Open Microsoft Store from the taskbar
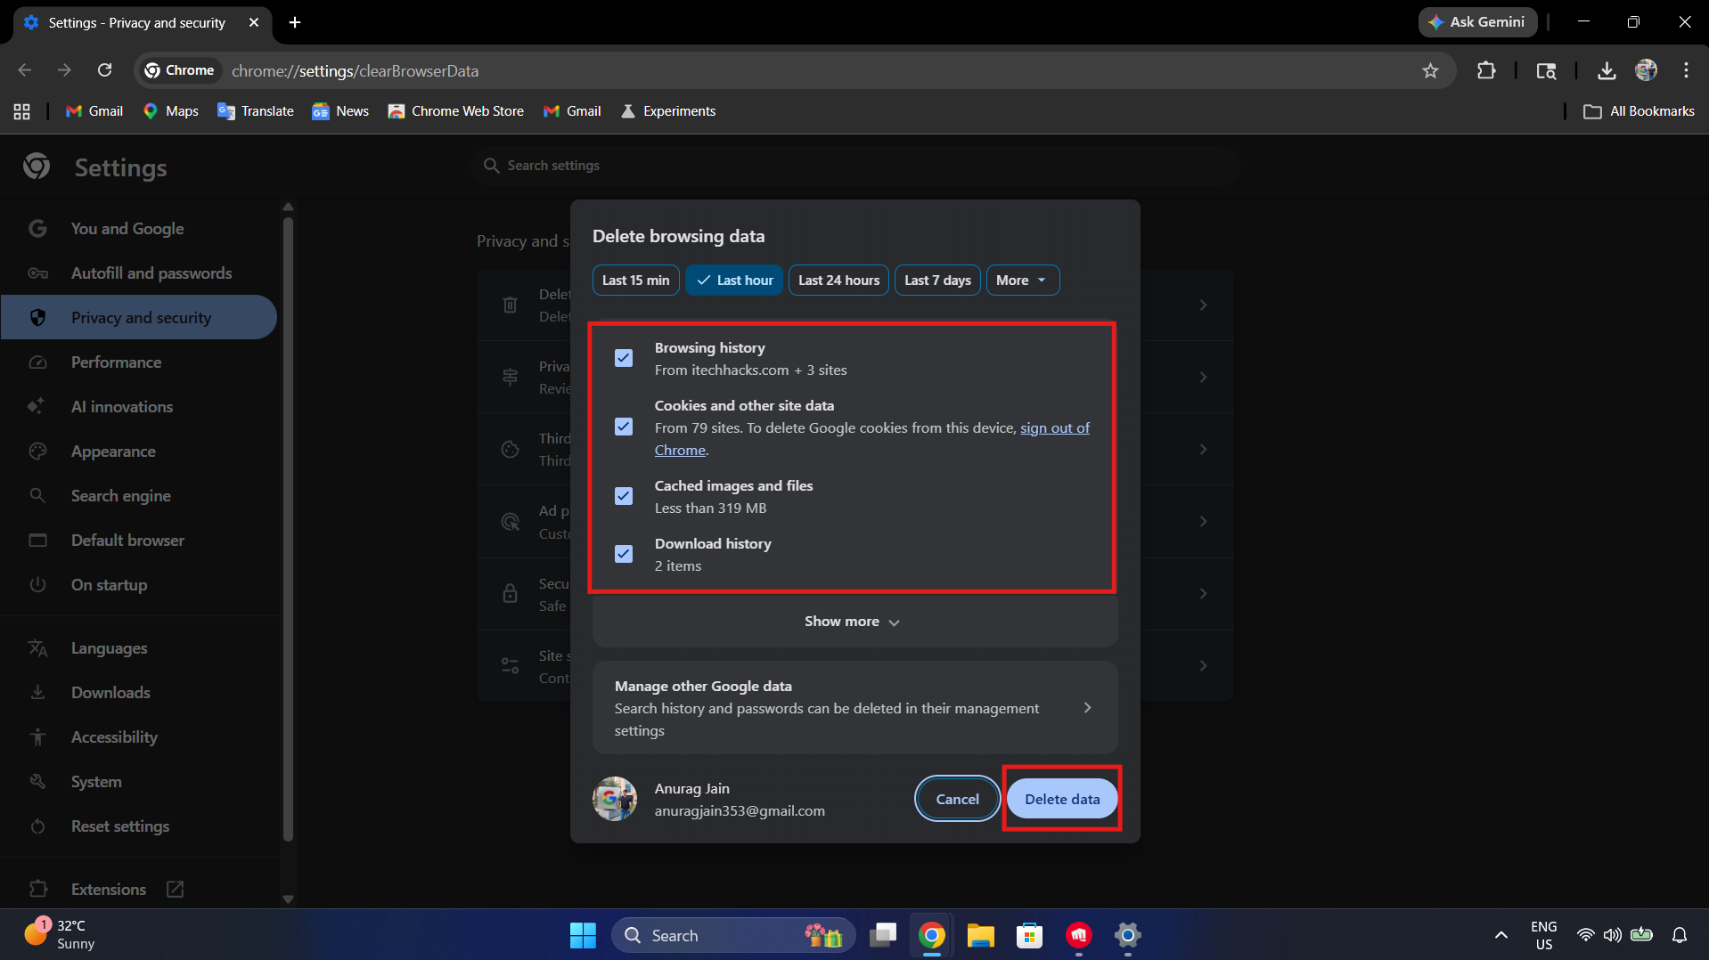This screenshot has height=960, width=1709. coord(1029,935)
